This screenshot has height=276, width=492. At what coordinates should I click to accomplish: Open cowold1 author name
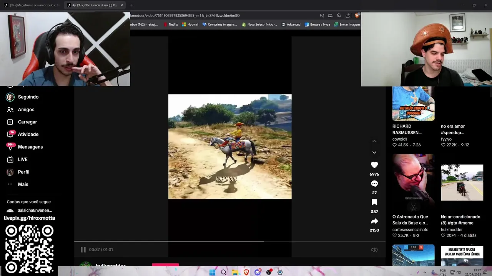point(400,139)
